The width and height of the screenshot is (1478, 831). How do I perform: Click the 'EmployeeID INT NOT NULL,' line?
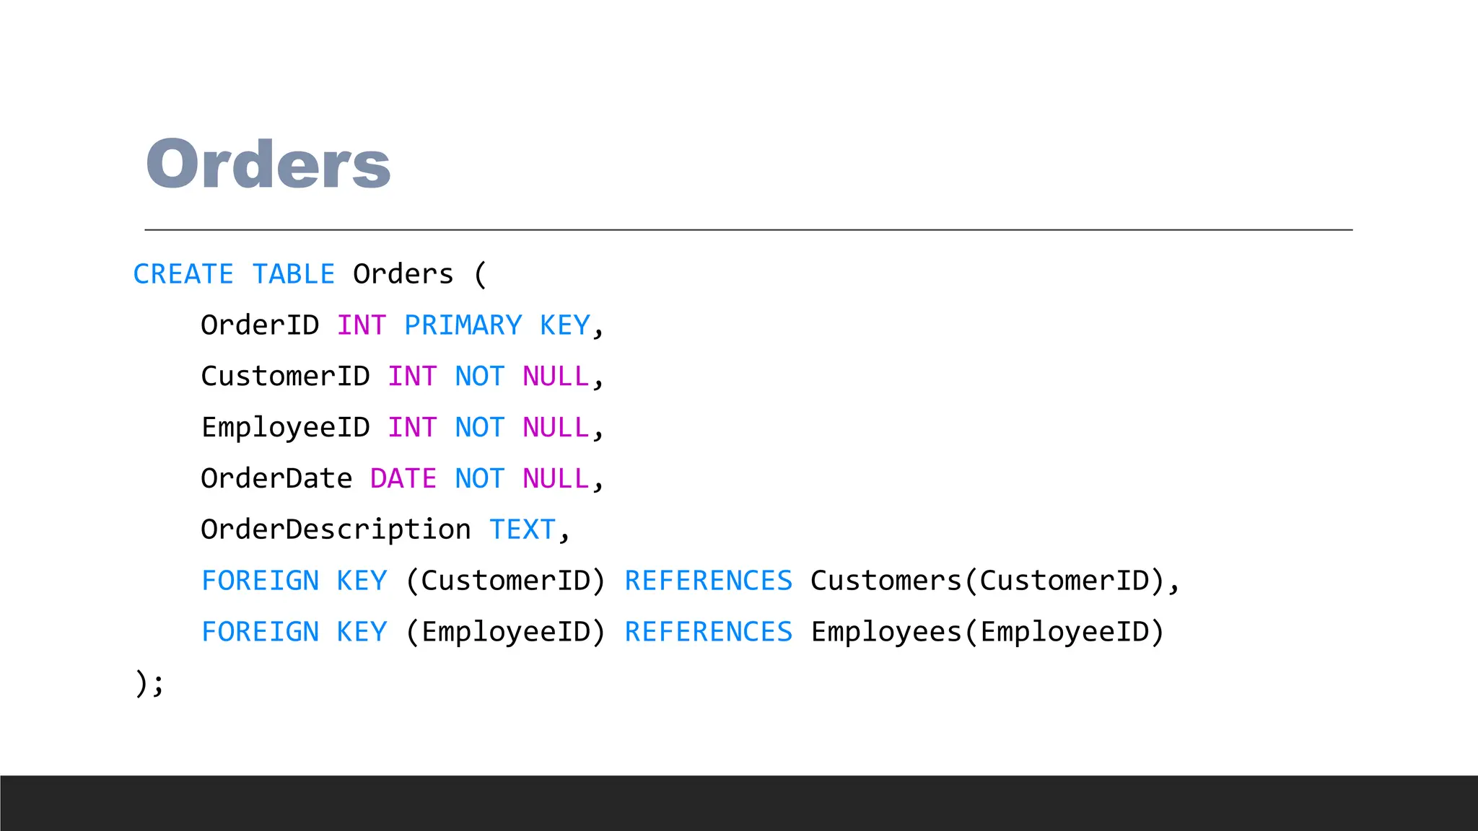click(x=403, y=428)
